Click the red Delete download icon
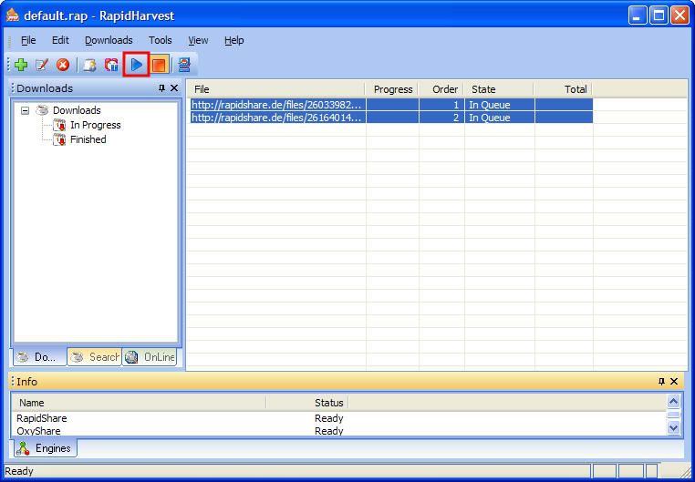Image resolution: width=695 pixels, height=482 pixels. 63,65
